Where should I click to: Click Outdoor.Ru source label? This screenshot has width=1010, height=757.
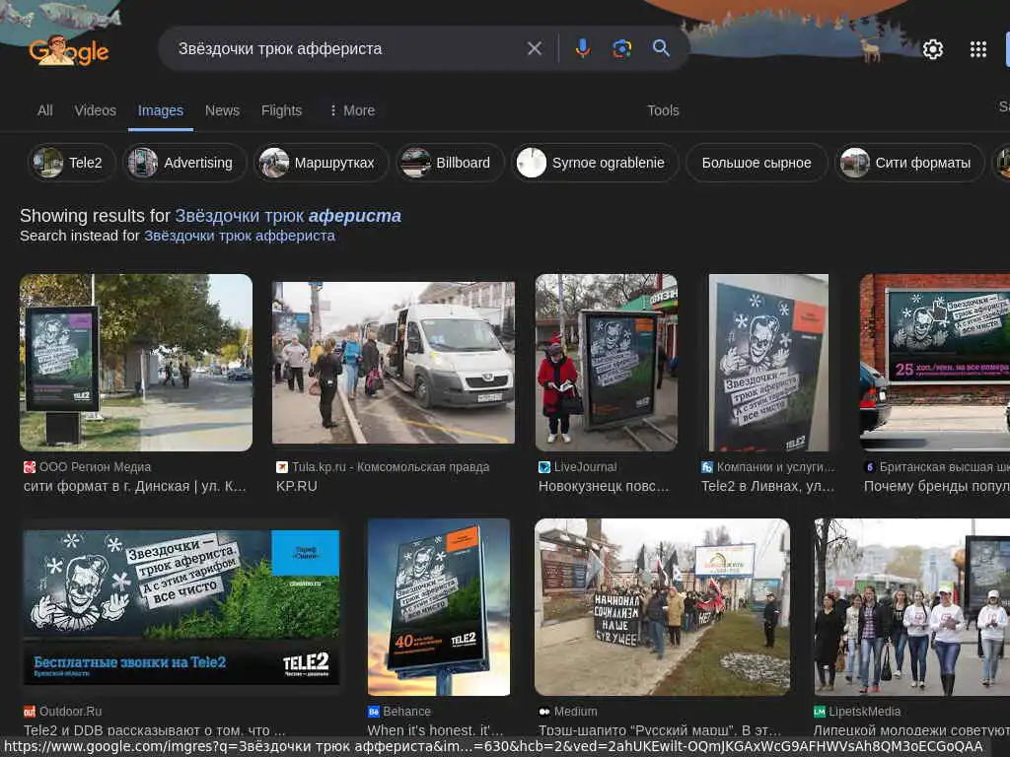point(70,712)
